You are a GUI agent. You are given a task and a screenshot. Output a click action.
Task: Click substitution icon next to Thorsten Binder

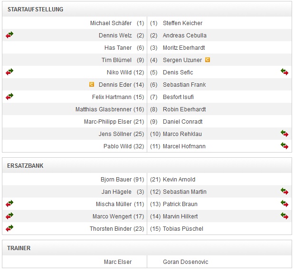[x=9, y=228]
